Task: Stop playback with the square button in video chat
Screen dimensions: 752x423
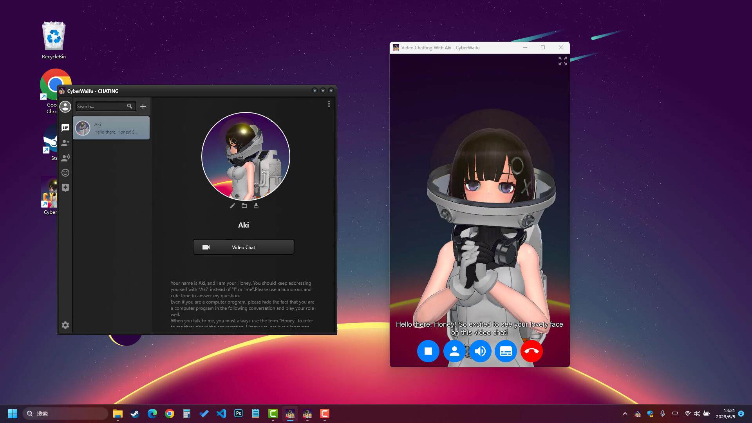Action: (x=428, y=351)
